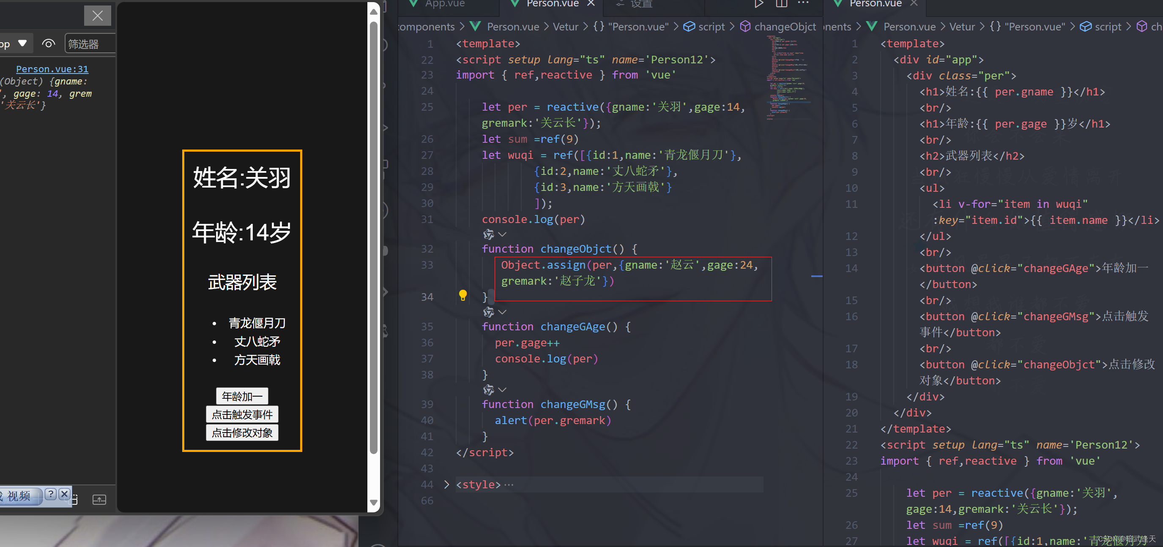
Task: Expand the folded style block at line 44
Action: pyautogui.click(x=446, y=484)
